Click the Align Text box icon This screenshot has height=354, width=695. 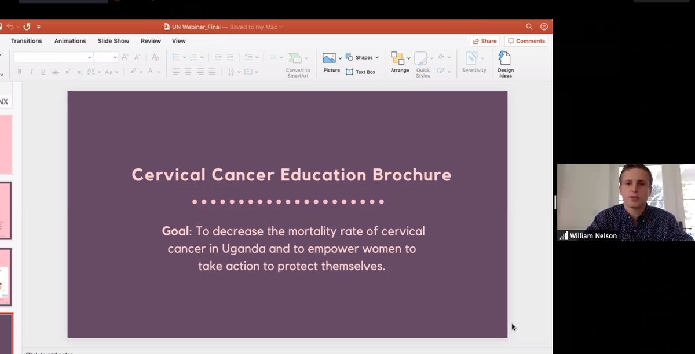tap(248, 72)
